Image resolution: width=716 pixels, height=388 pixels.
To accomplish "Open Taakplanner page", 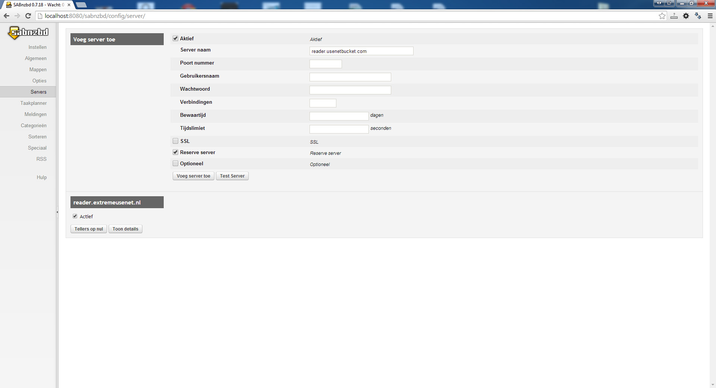I will 33,103.
